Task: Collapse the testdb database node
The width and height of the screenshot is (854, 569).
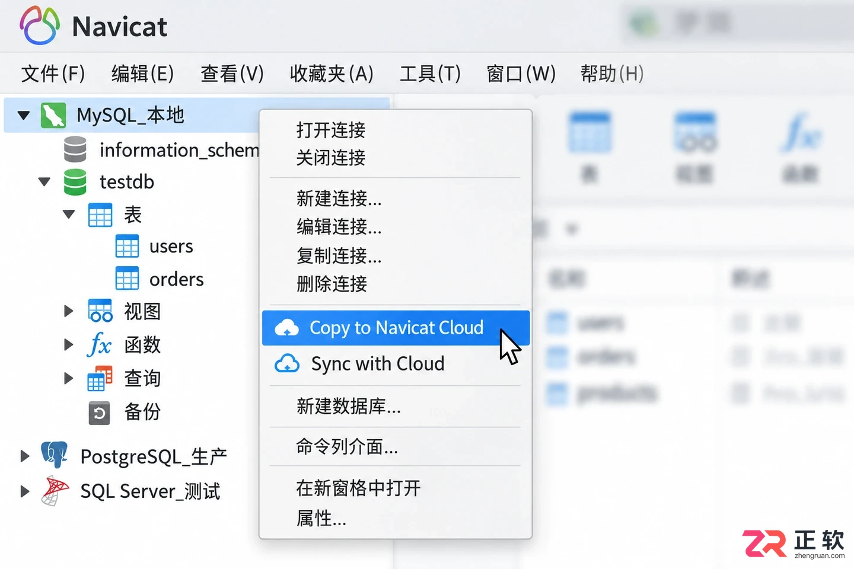Action: pyautogui.click(x=44, y=181)
